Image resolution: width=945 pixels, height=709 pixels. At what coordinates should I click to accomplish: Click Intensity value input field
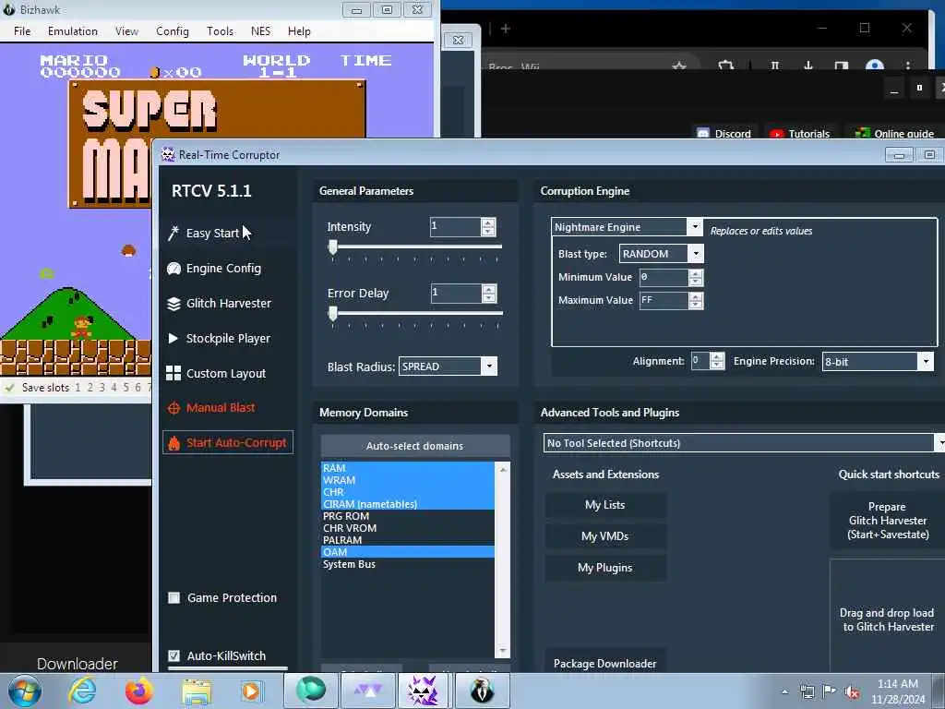(x=456, y=227)
